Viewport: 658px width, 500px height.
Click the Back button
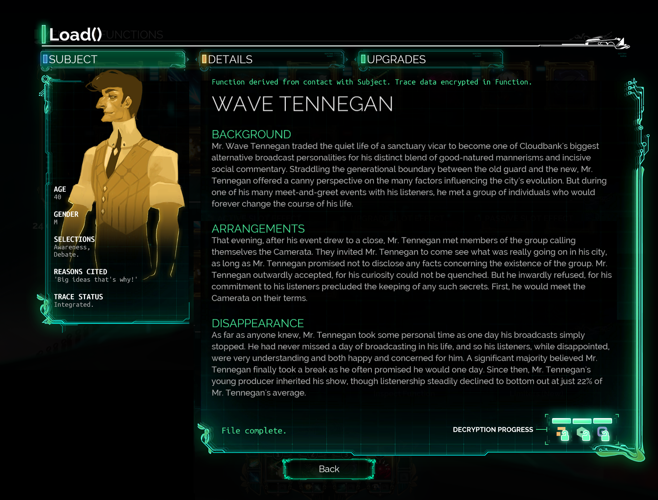coord(329,469)
